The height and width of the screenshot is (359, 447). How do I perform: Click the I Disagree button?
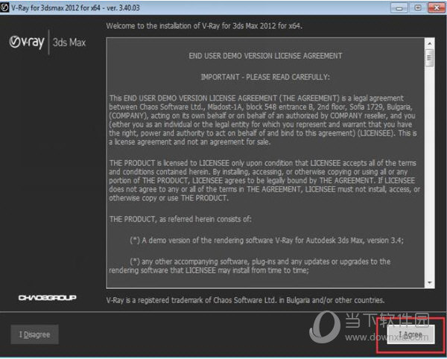(35, 334)
